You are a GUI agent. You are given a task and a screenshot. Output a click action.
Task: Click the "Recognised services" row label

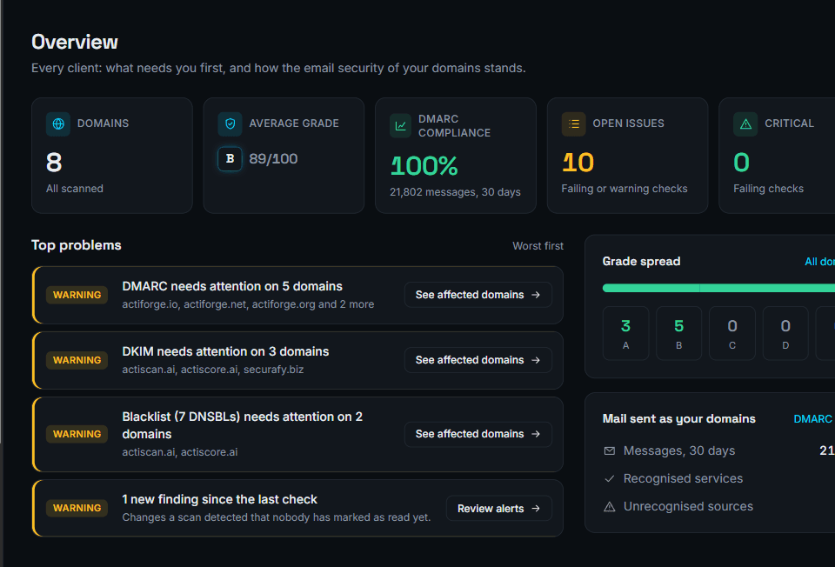(x=684, y=478)
